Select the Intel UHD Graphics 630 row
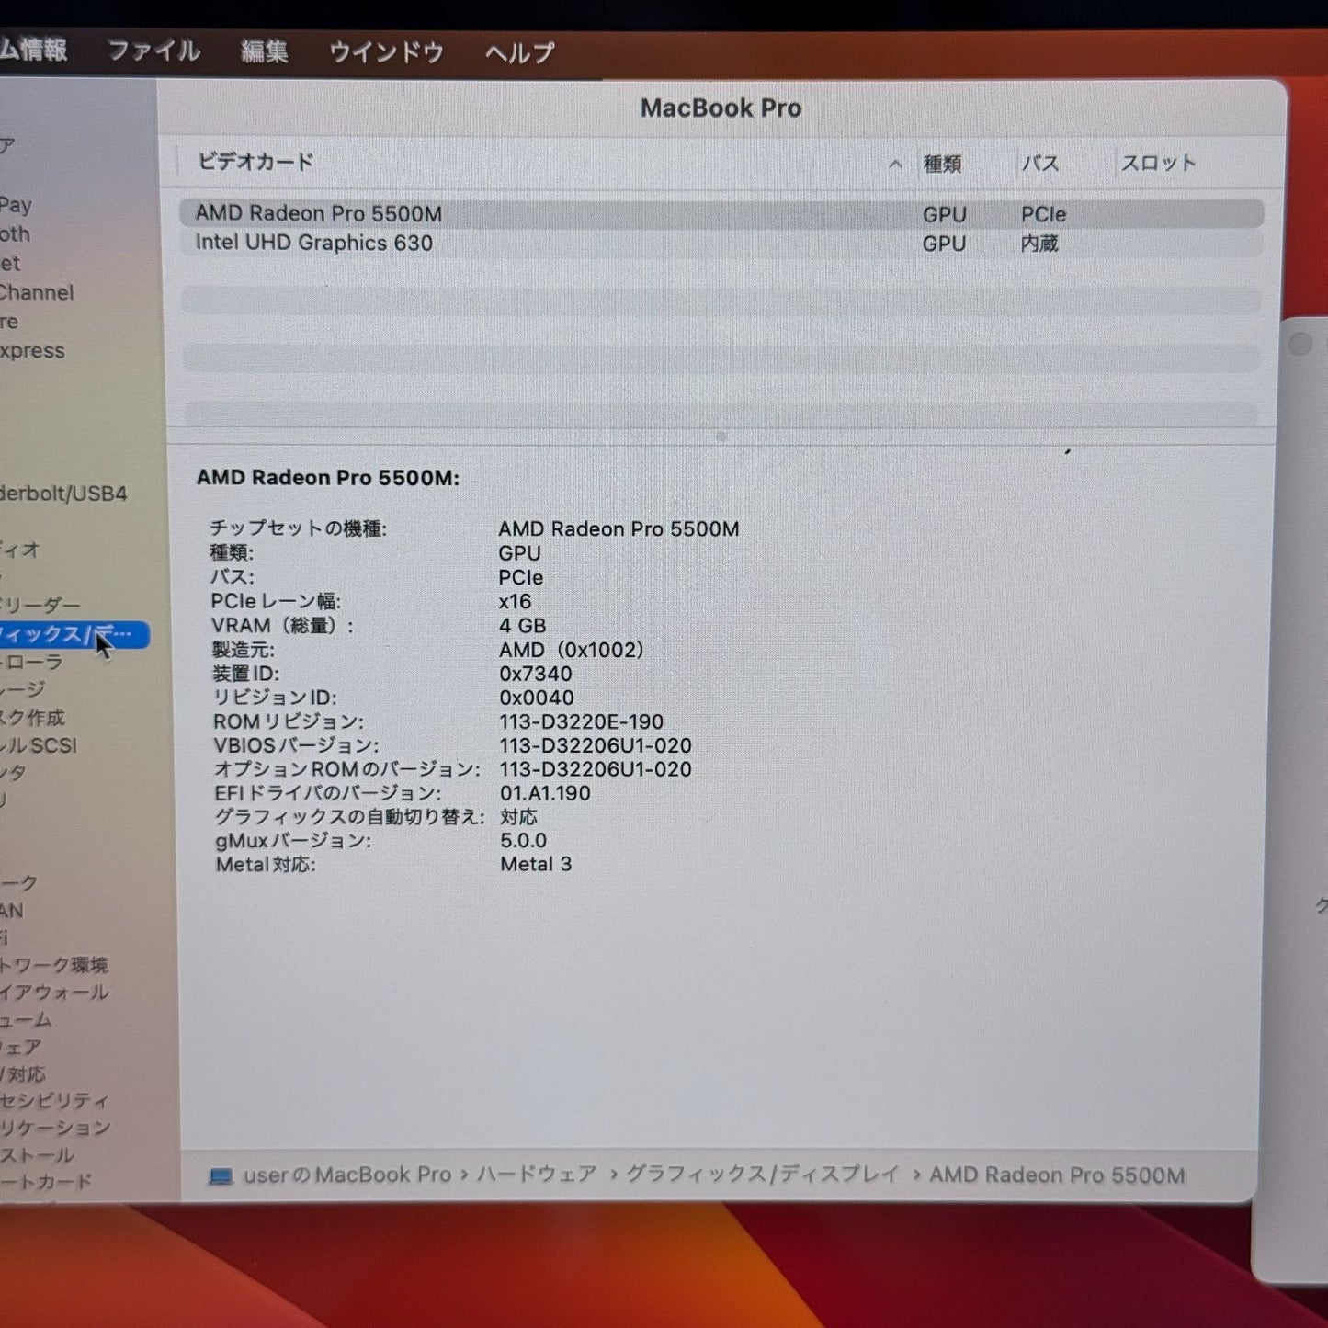This screenshot has width=1328, height=1328. pyautogui.click(x=721, y=243)
